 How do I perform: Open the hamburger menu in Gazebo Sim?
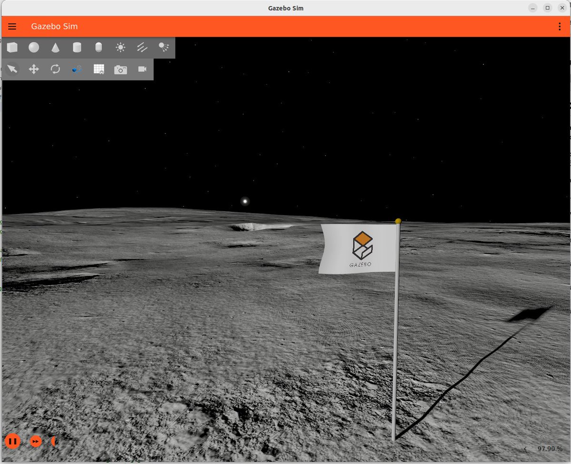12,27
